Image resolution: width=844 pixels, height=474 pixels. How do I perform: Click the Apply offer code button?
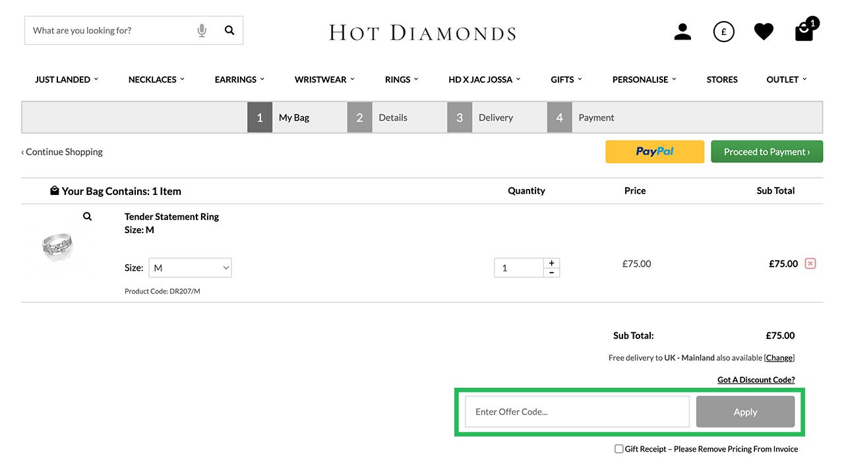tap(745, 411)
